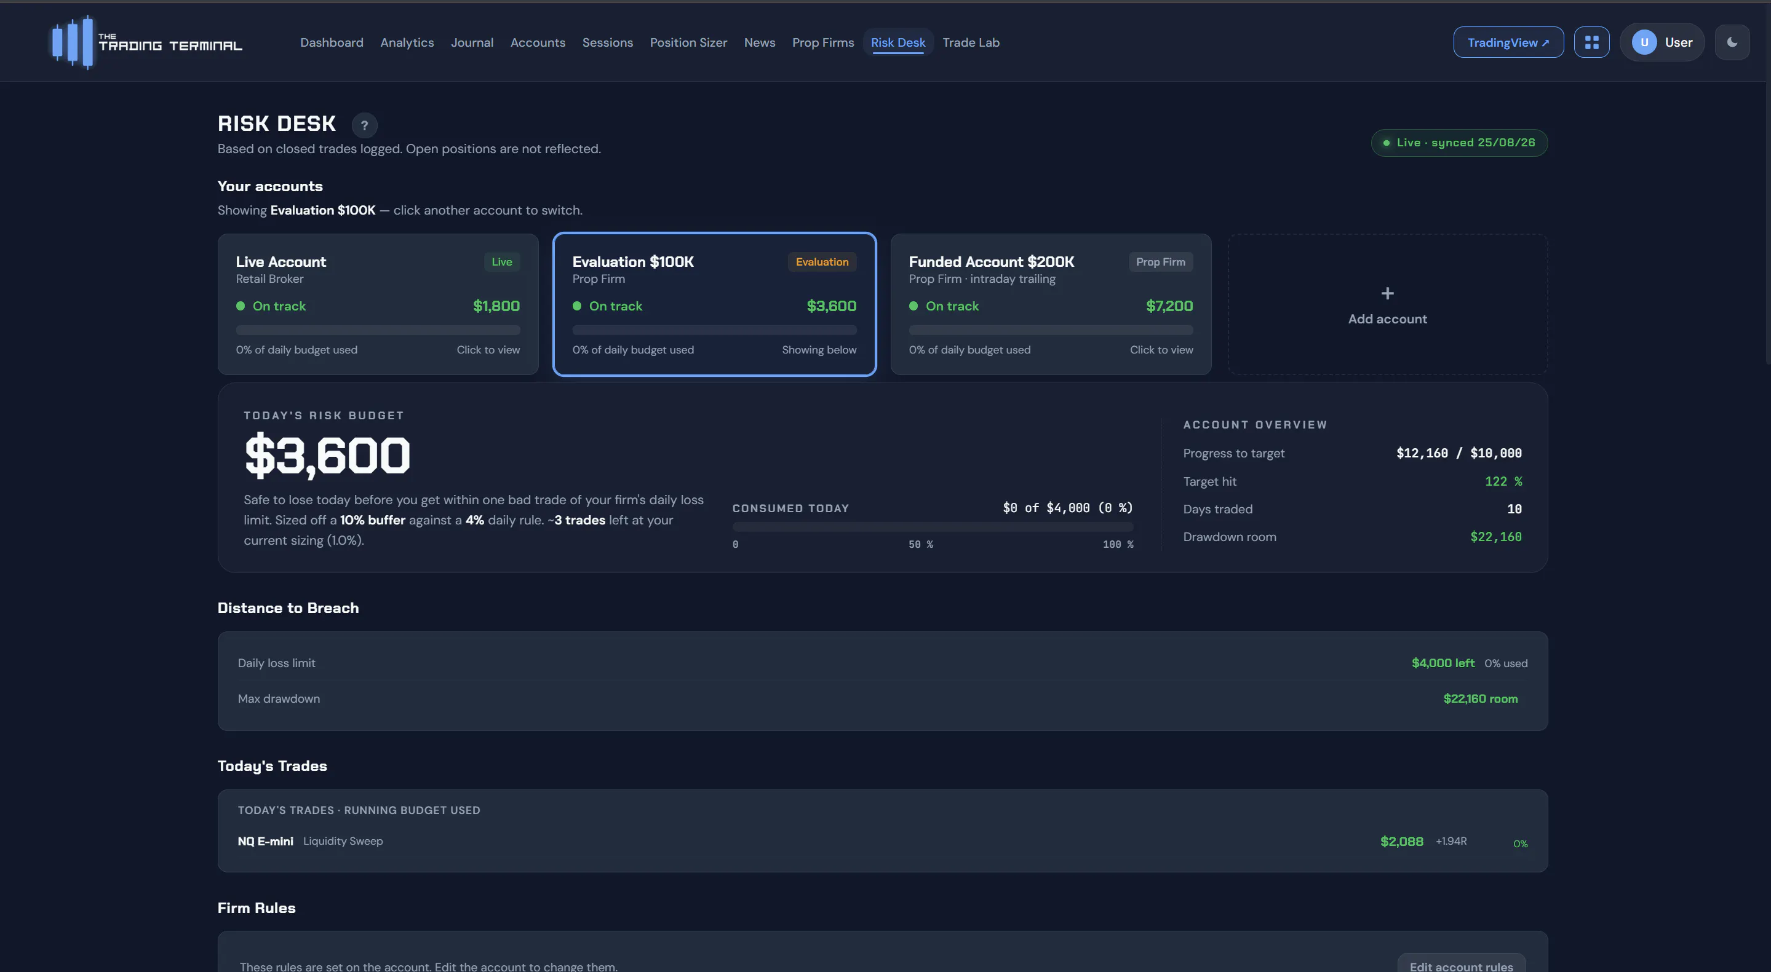Viewport: 1771px width, 972px height.
Task: Navigate to Prop Firms
Action: tap(822, 42)
